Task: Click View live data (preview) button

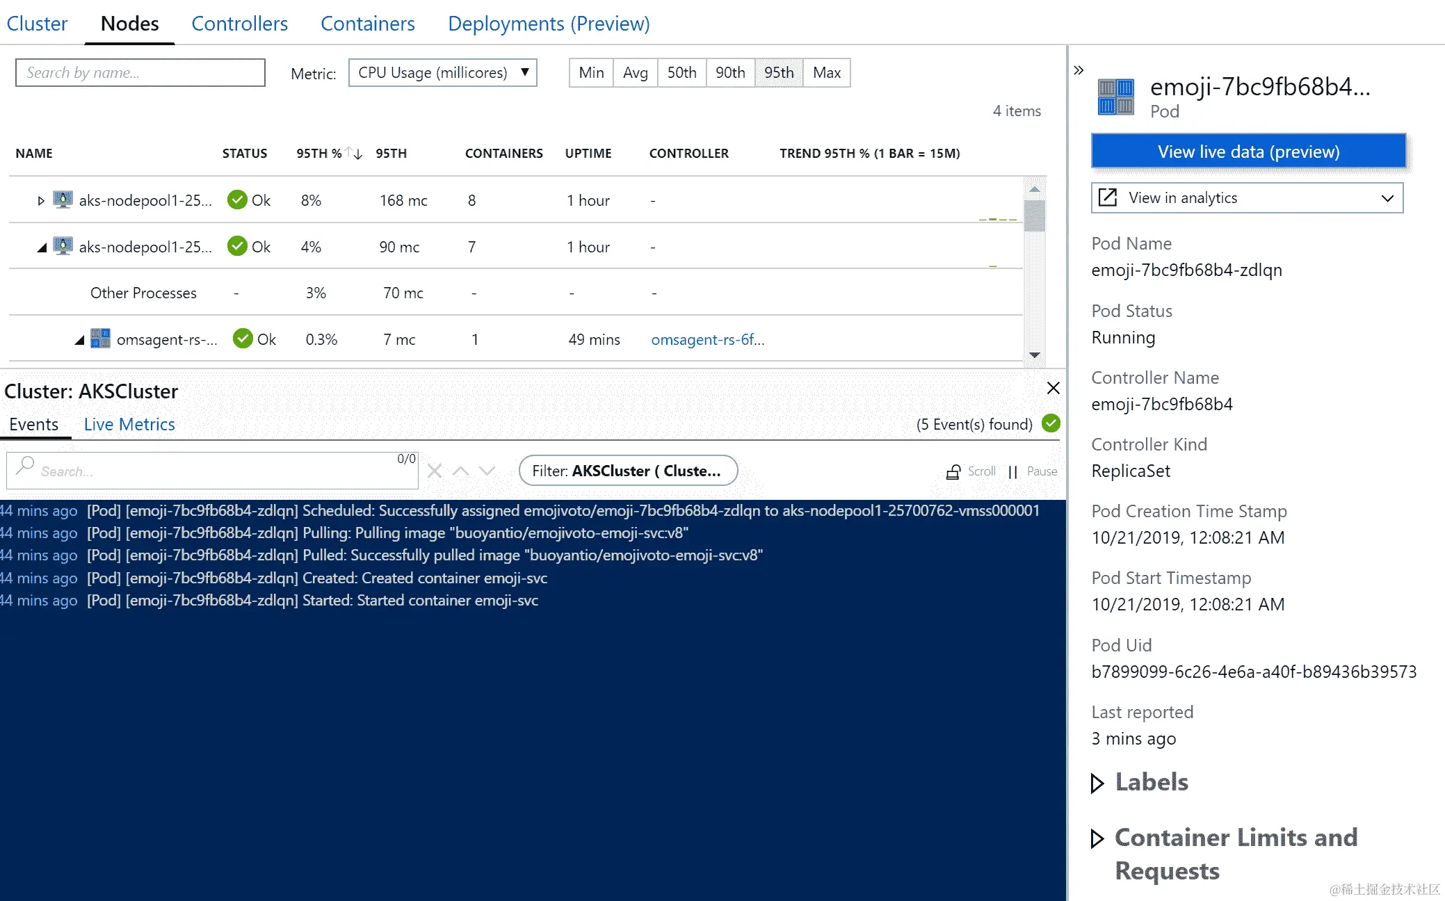Action: click(1248, 152)
